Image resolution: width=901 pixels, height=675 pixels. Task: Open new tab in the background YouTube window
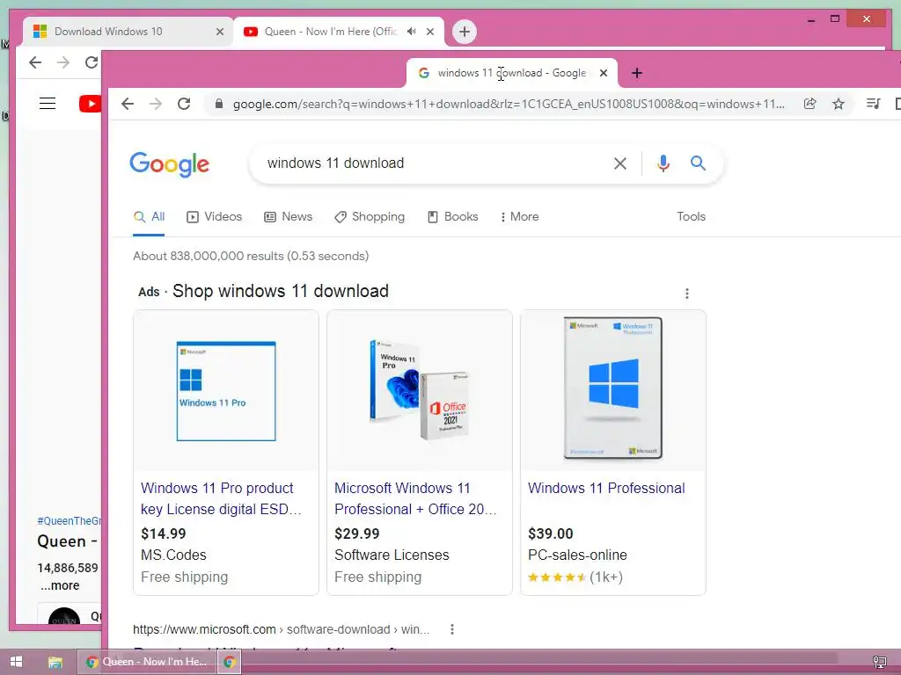(465, 32)
